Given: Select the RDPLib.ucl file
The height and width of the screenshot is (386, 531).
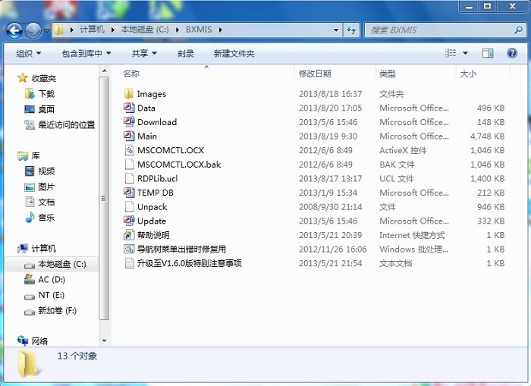Looking at the screenshot, I should (x=157, y=178).
